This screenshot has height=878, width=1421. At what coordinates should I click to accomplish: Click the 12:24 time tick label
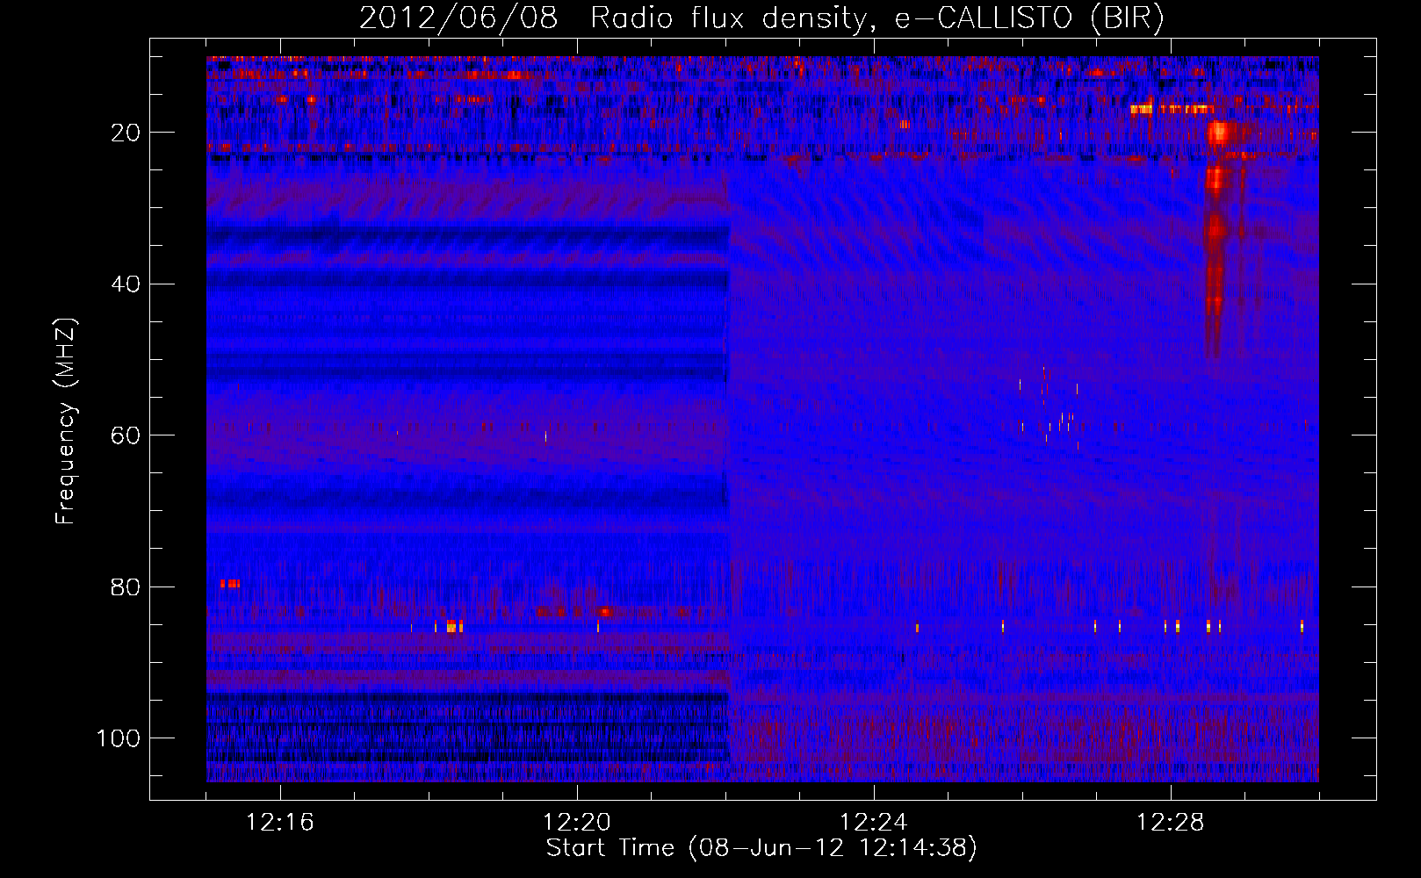[874, 823]
